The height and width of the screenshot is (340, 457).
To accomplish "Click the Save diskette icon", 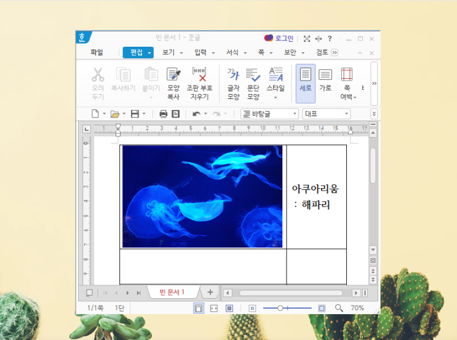I will click(135, 114).
